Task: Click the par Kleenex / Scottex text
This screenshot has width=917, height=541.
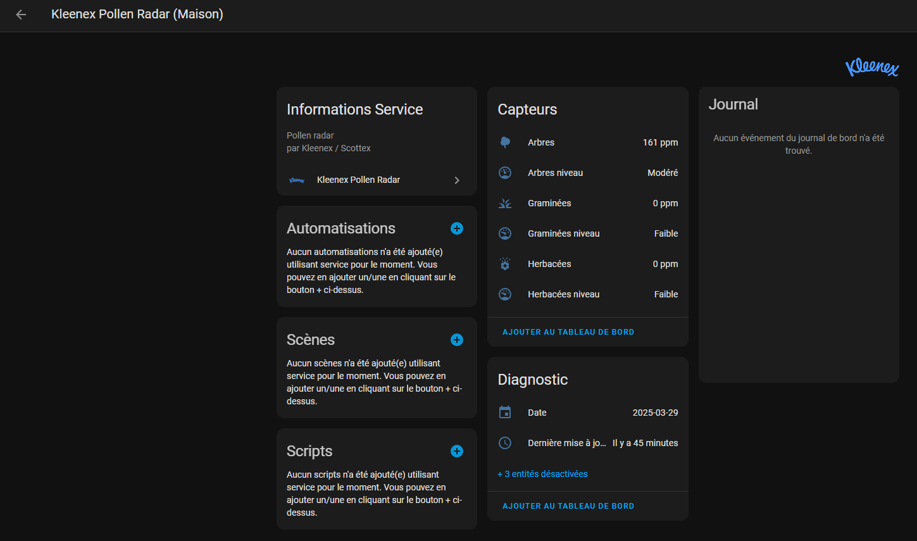Action: tap(328, 148)
